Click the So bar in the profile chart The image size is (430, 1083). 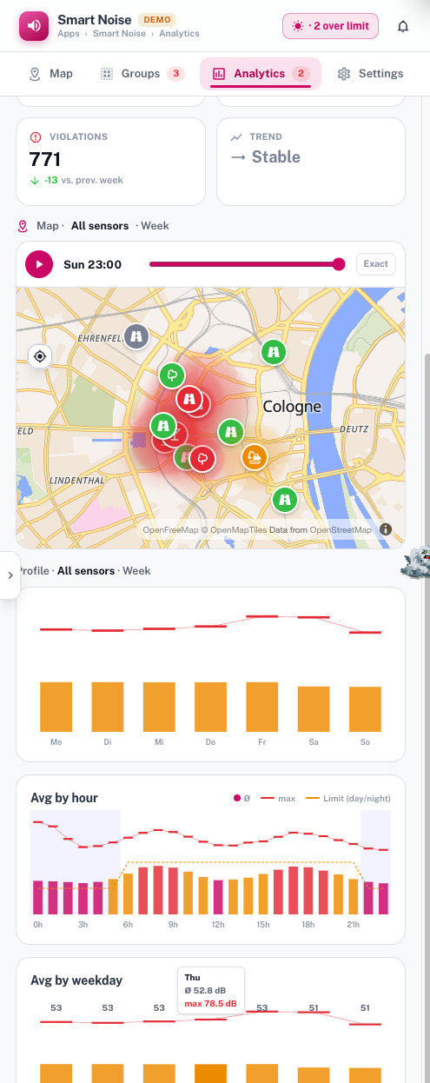point(365,708)
